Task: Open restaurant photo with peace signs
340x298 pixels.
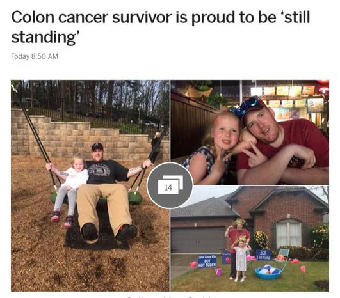Action: click(x=250, y=132)
